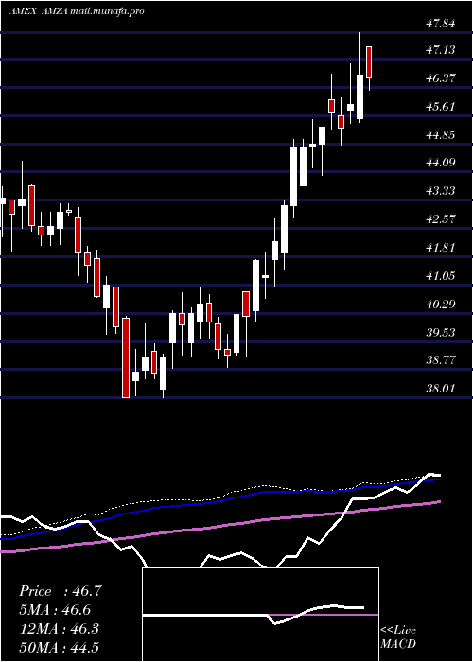Click the 50MA : 44.5 readout

point(59,647)
